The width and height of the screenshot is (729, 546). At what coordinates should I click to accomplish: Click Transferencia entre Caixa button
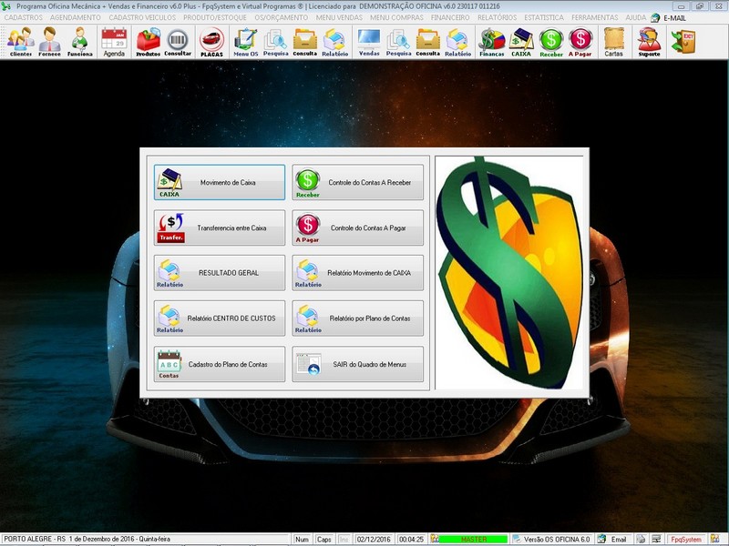coord(220,227)
